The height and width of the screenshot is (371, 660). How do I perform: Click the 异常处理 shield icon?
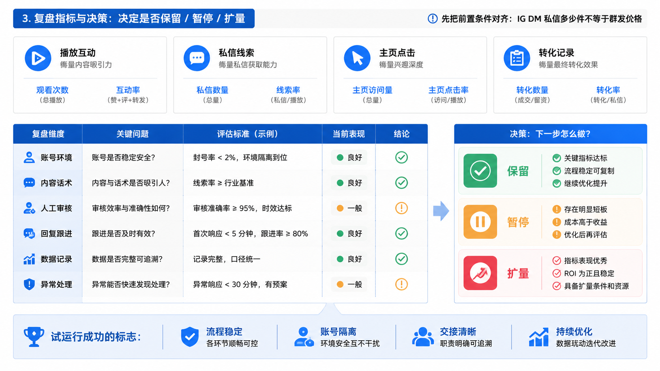[29, 284]
